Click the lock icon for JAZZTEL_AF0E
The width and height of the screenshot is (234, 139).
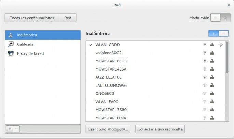pos(212,77)
